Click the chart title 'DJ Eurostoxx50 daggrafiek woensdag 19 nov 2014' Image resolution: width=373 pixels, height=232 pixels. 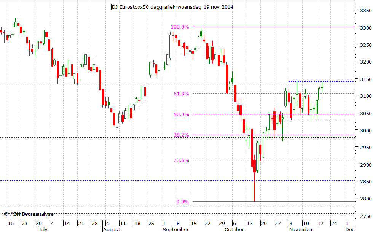click(x=173, y=7)
